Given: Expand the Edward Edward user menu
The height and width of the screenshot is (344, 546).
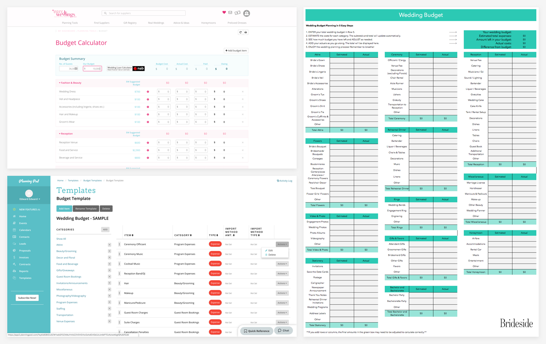Looking at the screenshot, I should tap(30, 199).
